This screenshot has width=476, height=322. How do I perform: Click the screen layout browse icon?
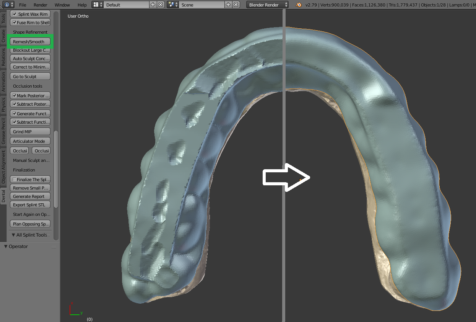coord(98,5)
